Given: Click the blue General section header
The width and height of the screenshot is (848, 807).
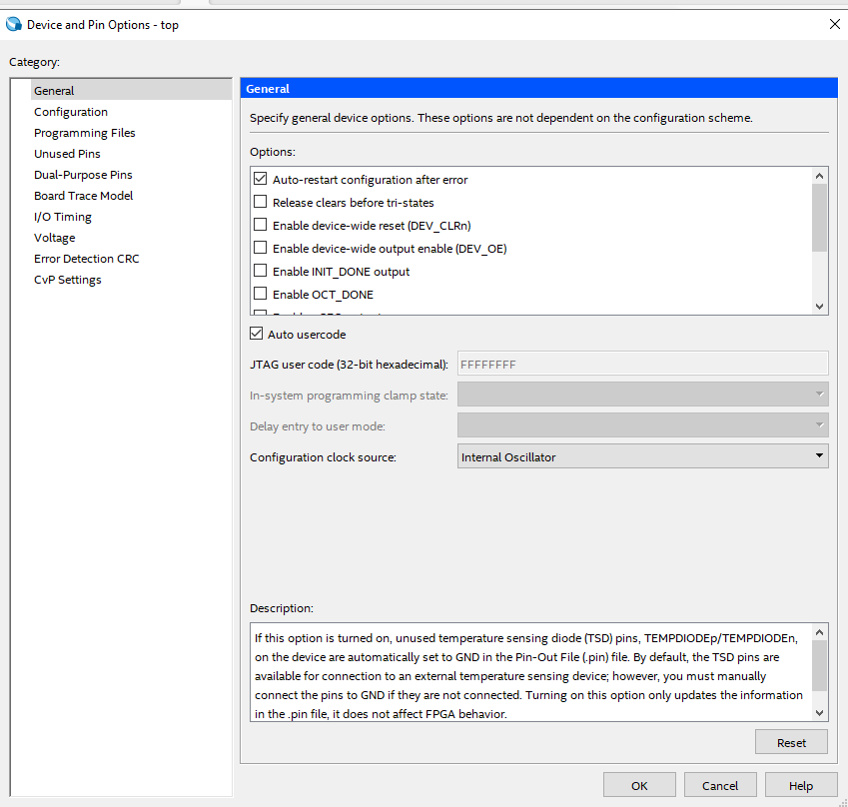Looking at the screenshot, I should 538,88.
